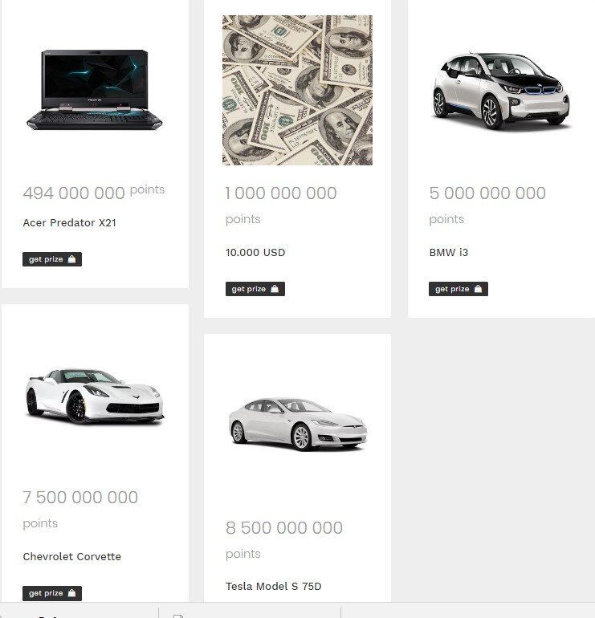Select the Chevrolet Corvette title text
Image resolution: width=595 pixels, height=618 pixels.
[71, 556]
